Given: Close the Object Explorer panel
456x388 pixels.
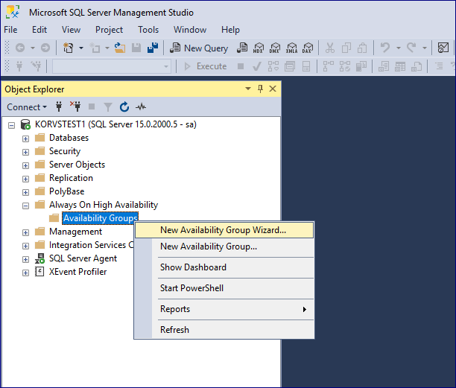Looking at the screenshot, I should click(x=273, y=89).
